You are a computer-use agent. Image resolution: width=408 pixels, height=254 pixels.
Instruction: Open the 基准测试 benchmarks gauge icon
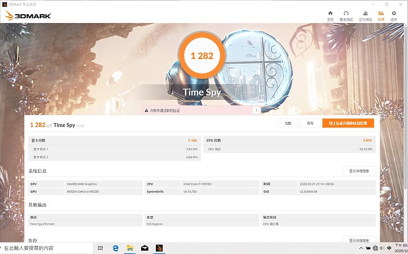coord(346,16)
